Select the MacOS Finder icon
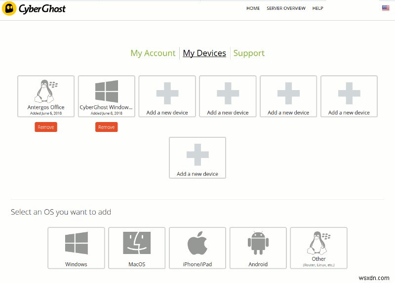Image resolution: width=395 pixels, height=283 pixels. point(137,244)
